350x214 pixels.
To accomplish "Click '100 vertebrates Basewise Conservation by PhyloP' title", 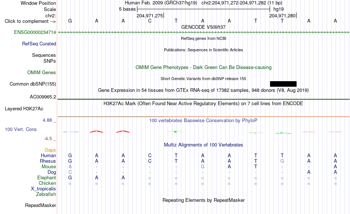I will click(x=203, y=121).
